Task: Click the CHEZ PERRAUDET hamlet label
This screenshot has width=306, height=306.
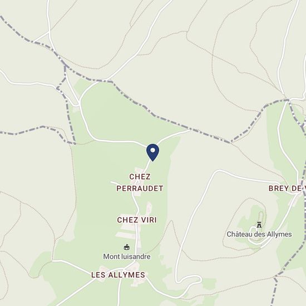Action: (x=140, y=182)
